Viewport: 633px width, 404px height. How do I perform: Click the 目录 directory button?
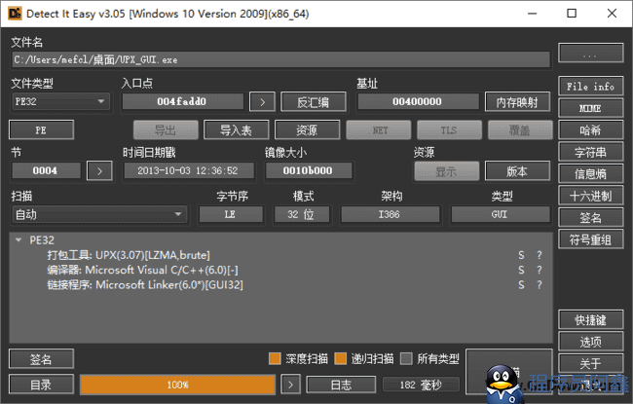pos(41,385)
